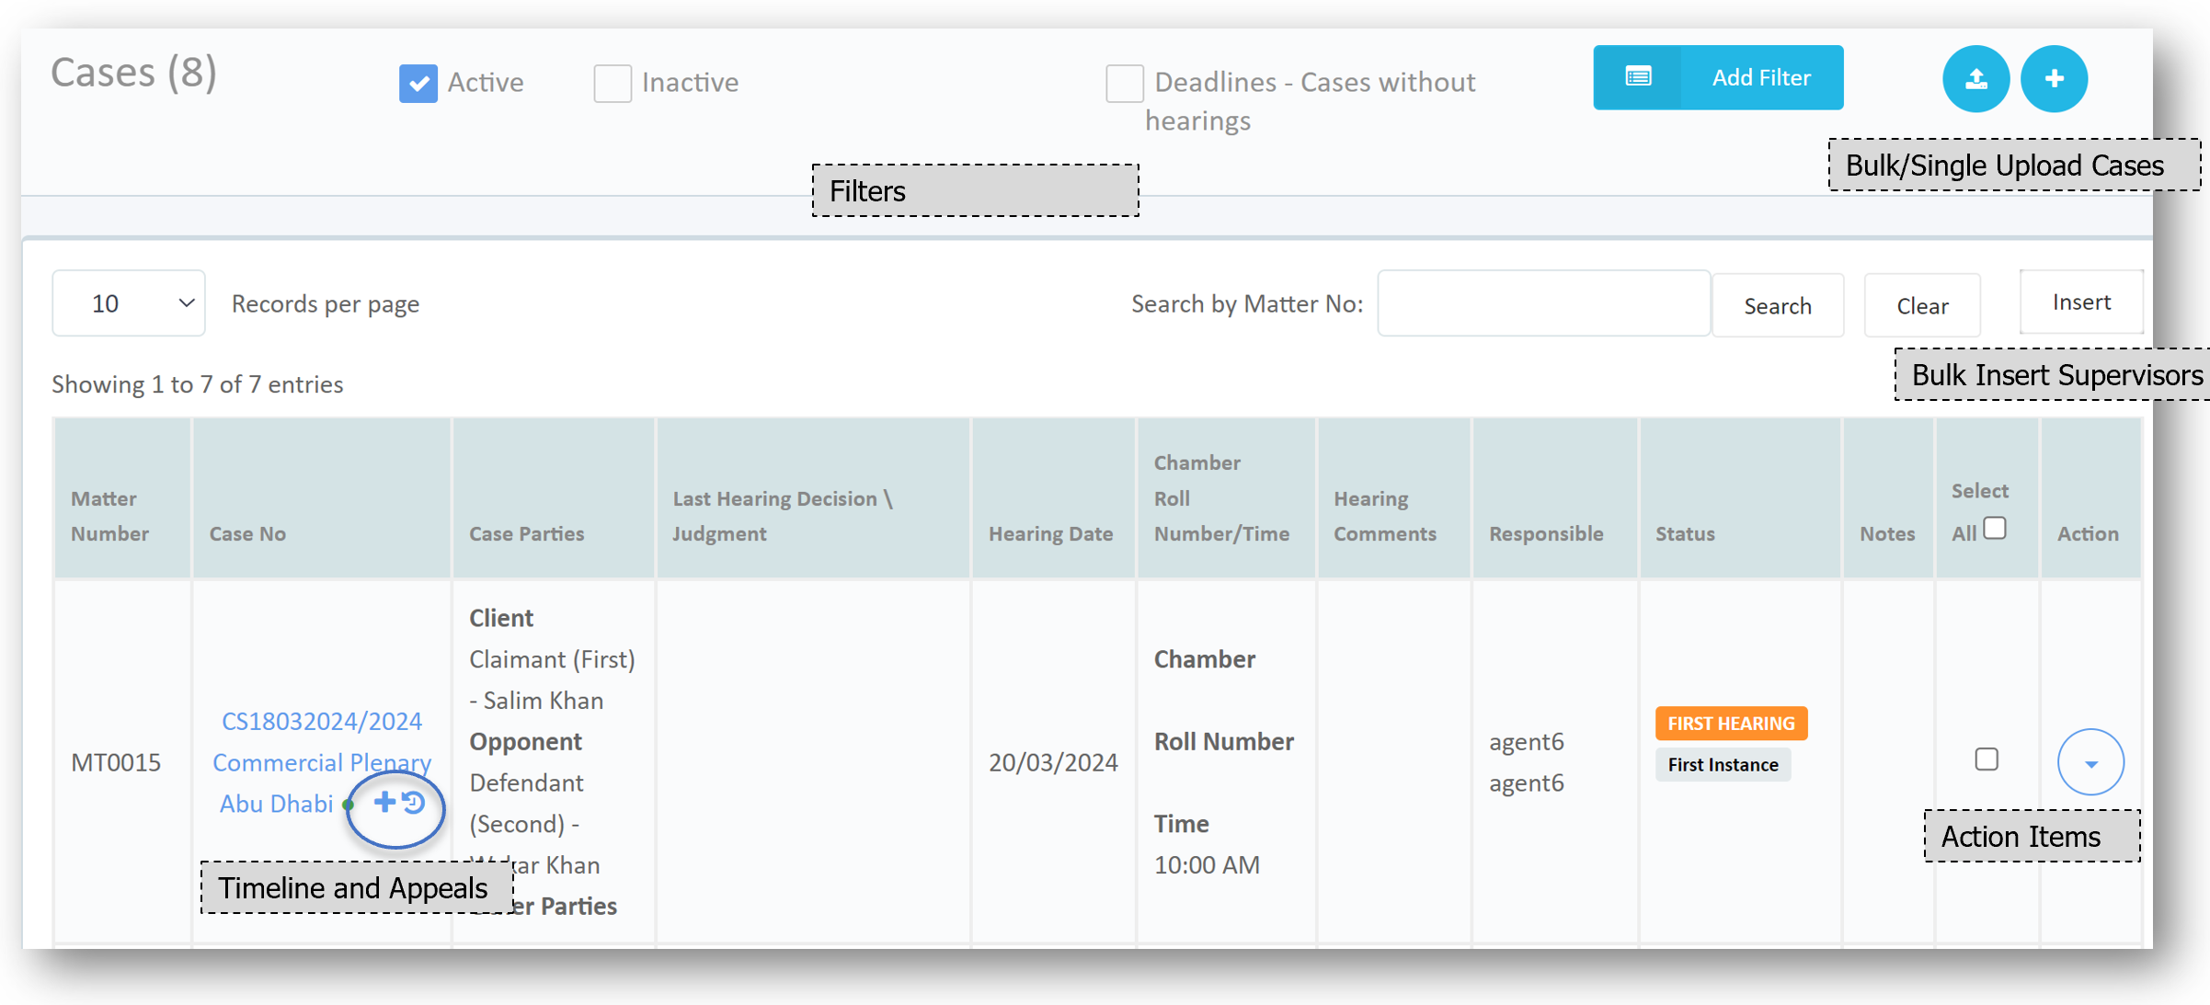Expand the Action dropdown for MT0015
The image size is (2210, 1005).
(x=2090, y=762)
